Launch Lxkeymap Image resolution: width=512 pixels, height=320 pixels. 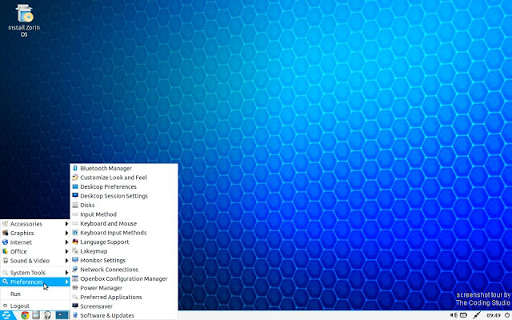coord(124,251)
